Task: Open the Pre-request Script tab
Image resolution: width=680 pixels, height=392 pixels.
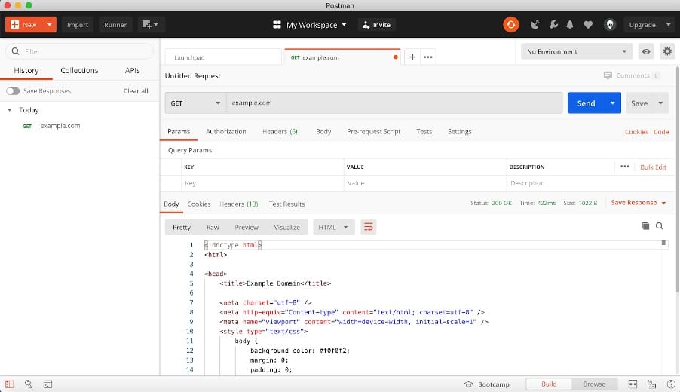Action: 373,131
